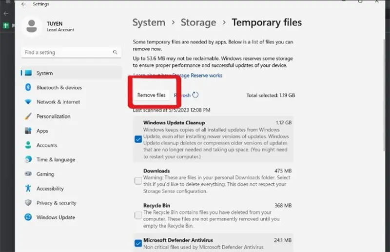Click the 368 MB size value
This screenshot has width=390, height=252.
point(283,206)
